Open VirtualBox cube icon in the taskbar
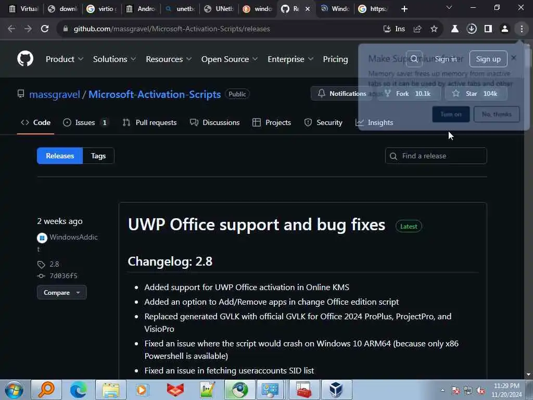This screenshot has height=400, width=533. click(x=336, y=390)
